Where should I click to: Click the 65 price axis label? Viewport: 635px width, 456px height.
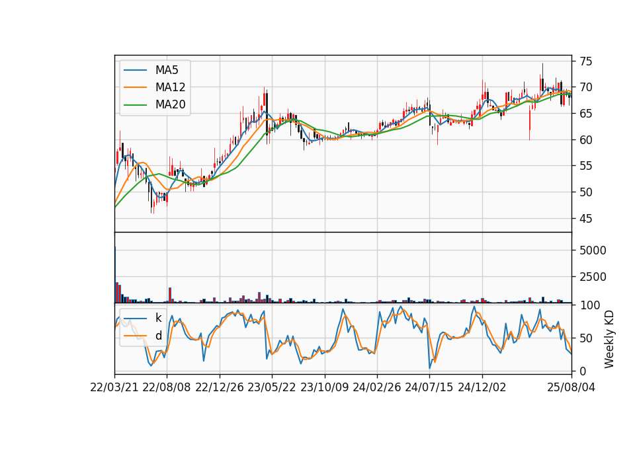tap(586, 114)
